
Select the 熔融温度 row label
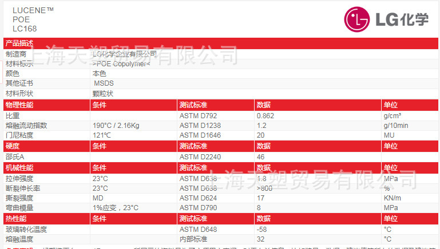point(19,239)
